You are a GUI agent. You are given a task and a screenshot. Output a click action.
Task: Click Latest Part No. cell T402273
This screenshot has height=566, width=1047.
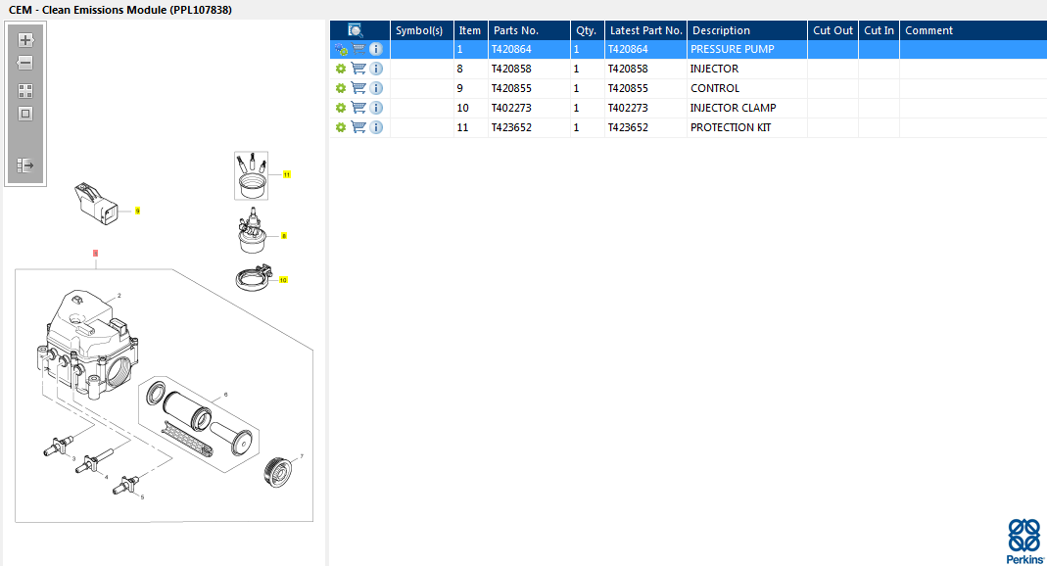point(645,108)
